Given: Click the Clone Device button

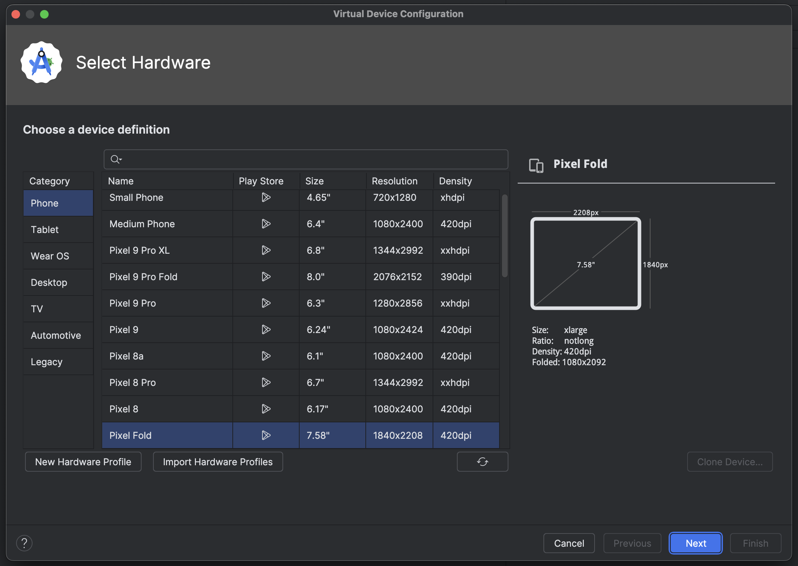Looking at the screenshot, I should [730, 462].
